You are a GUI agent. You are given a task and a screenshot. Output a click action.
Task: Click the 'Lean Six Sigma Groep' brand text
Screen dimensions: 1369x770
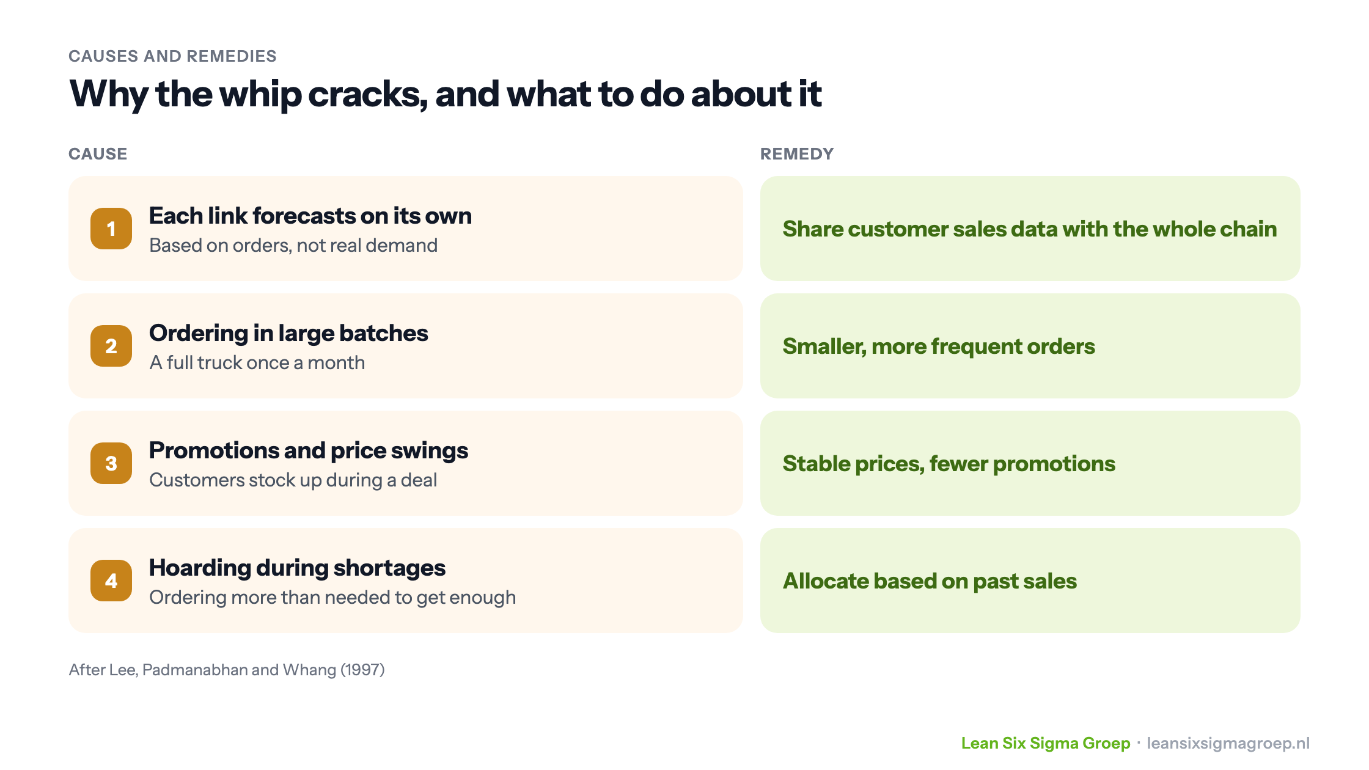coord(1046,743)
